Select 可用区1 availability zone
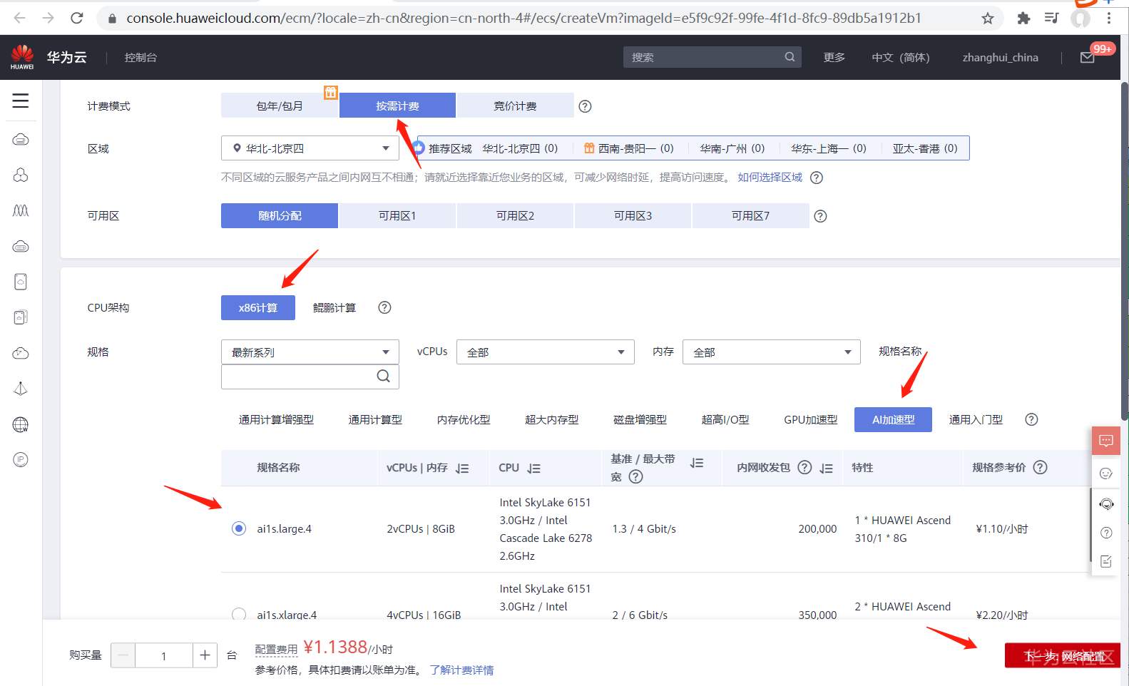This screenshot has height=686, width=1129. click(x=397, y=216)
